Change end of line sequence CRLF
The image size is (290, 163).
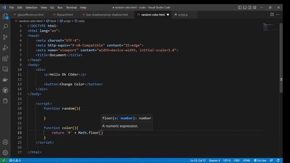(x=237, y=160)
